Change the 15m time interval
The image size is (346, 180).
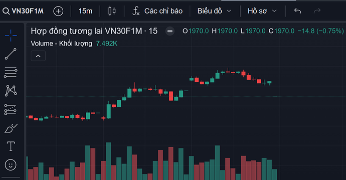[x=85, y=11]
